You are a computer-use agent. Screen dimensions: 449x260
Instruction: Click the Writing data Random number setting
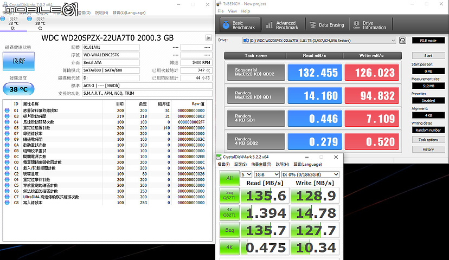click(x=428, y=130)
